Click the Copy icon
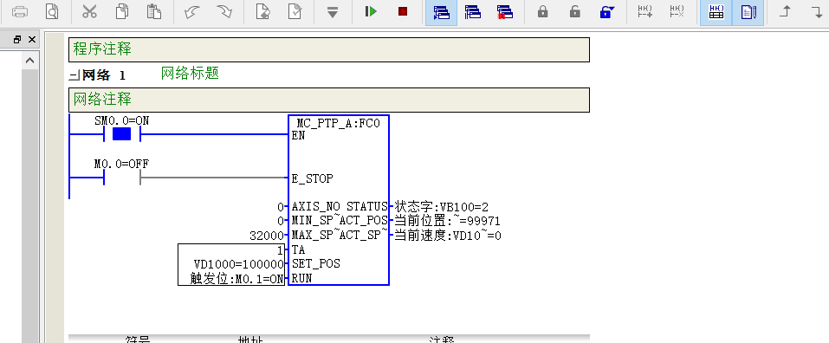 [x=122, y=11]
